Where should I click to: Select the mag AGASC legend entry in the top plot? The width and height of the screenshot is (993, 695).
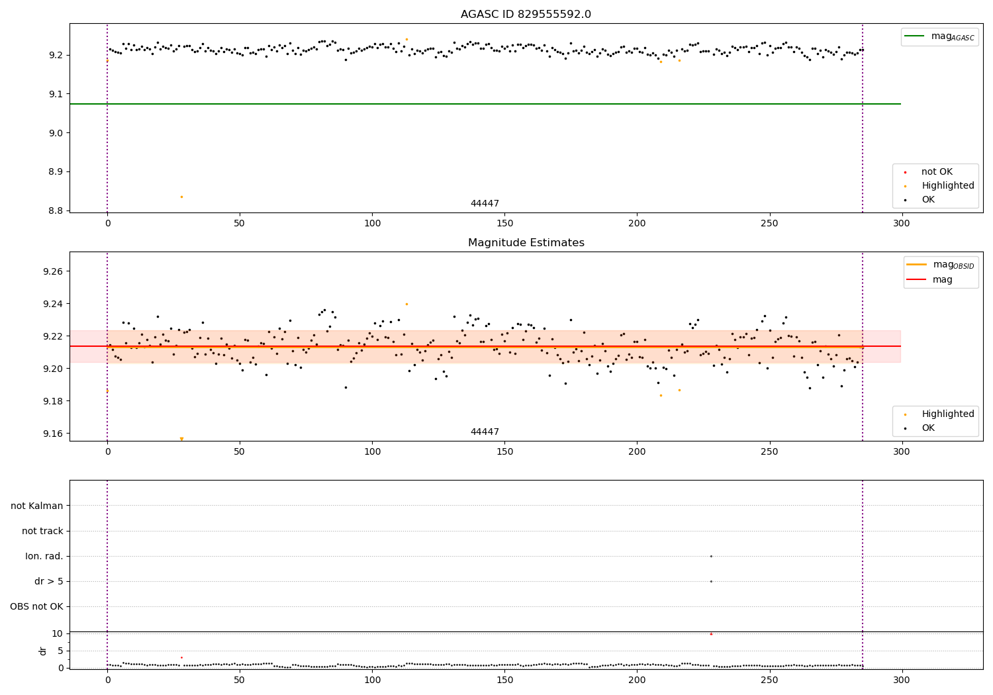(x=939, y=36)
